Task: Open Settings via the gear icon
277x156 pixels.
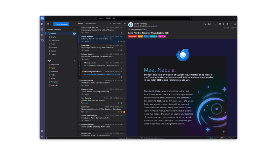Action: pos(42,131)
